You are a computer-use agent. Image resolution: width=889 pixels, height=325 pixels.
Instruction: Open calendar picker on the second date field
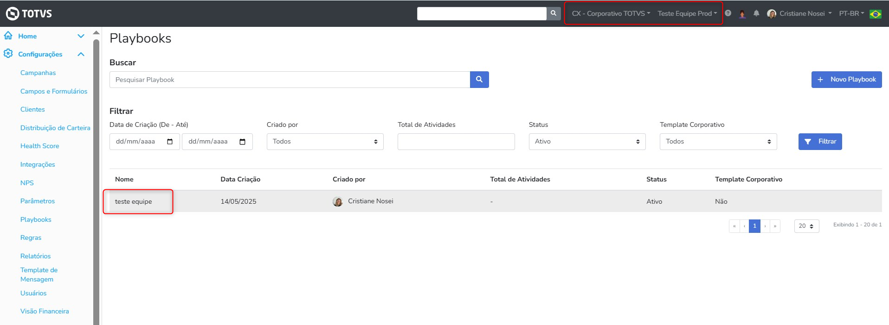(x=242, y=142)
